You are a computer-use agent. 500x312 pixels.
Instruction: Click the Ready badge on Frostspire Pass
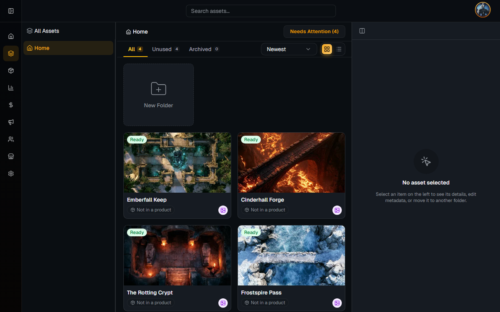pyautogui.click(x=251, y=233)
